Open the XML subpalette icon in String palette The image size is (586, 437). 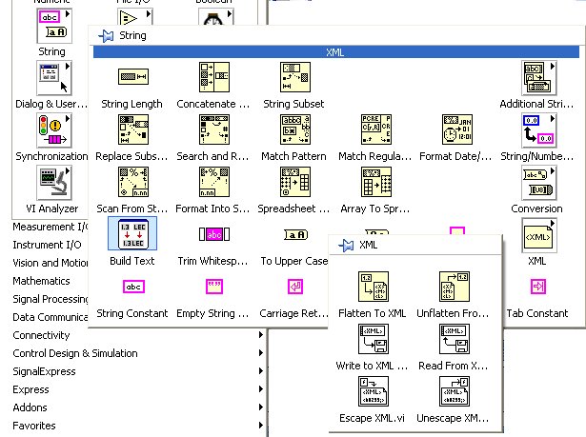pos(539,235)
